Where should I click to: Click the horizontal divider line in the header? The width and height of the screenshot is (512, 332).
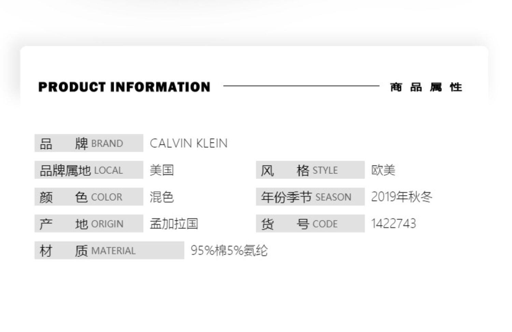[301, 86]
